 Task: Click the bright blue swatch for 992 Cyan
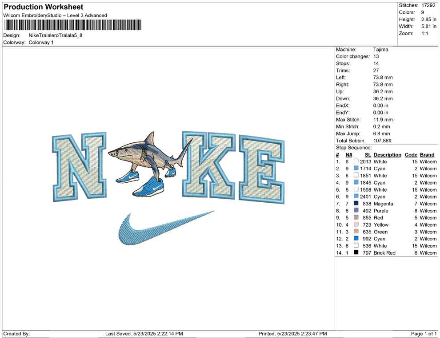(356, 238)
